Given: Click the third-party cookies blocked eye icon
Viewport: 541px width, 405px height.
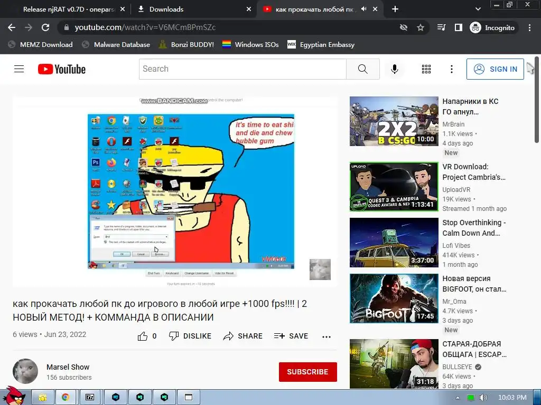Looking at the screenshot, I should pyautogui.click(x=403, y=27).
